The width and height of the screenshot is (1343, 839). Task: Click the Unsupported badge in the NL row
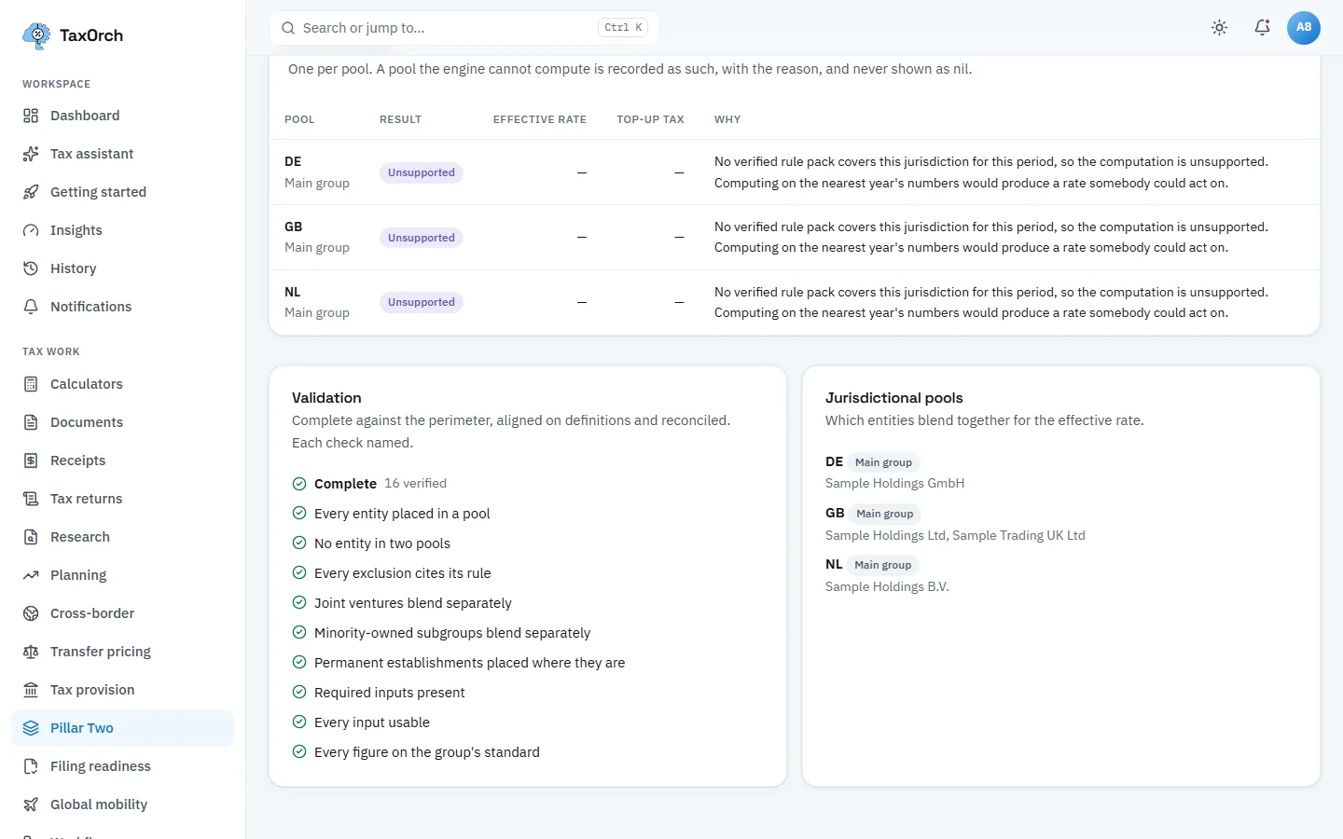(x=422, y=302)
